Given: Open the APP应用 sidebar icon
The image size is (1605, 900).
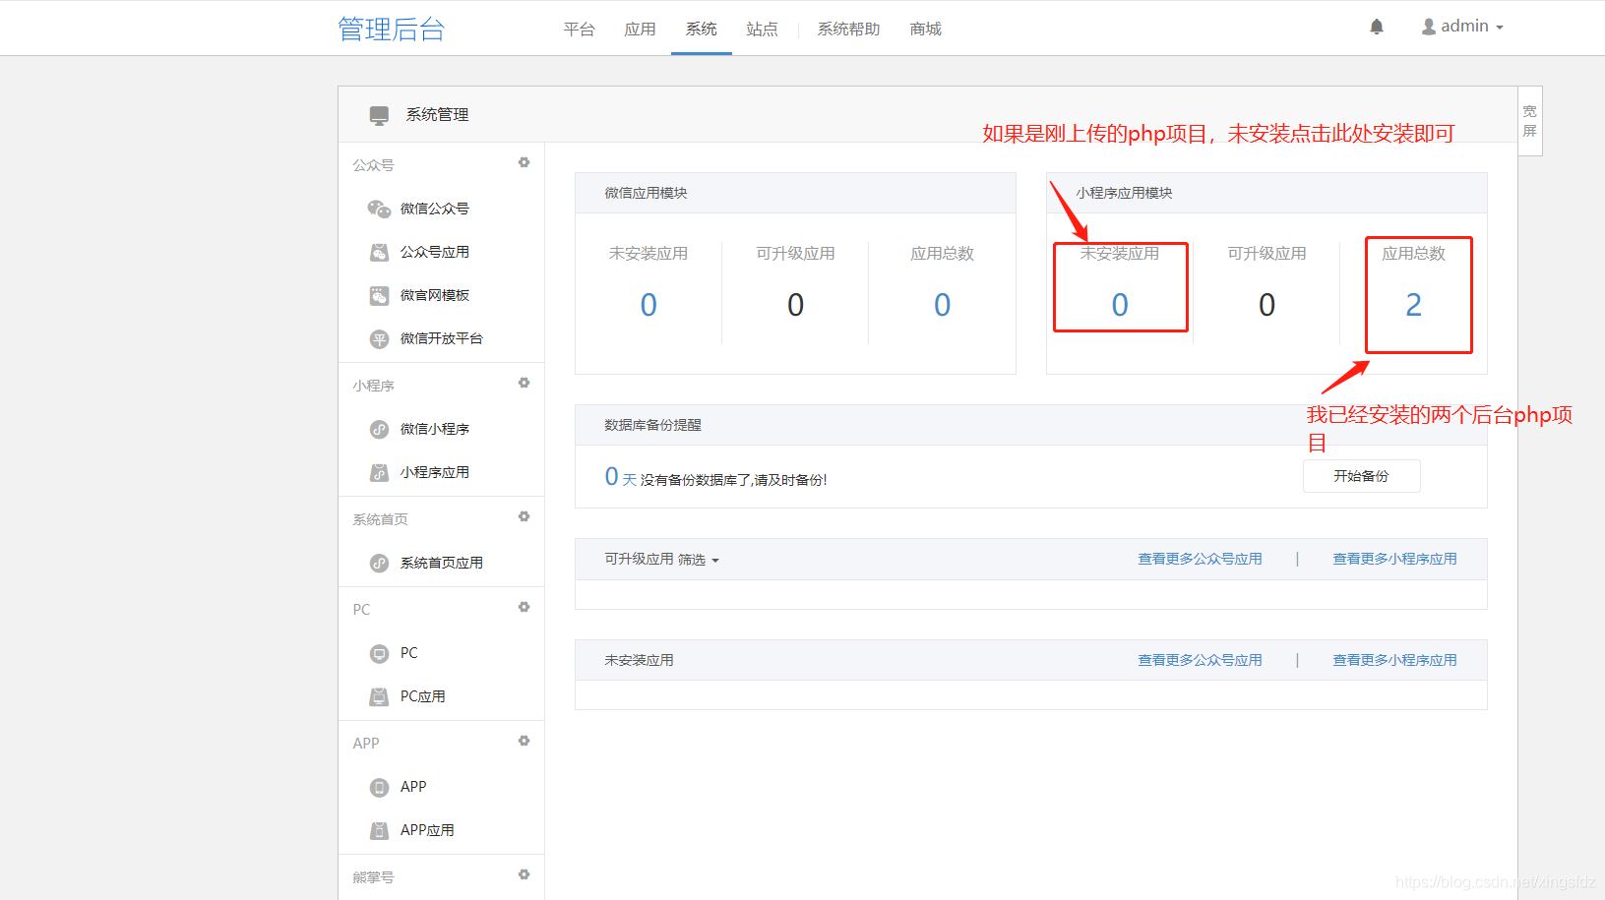Looking at the screenshot, I should click(x=379, y=831).
